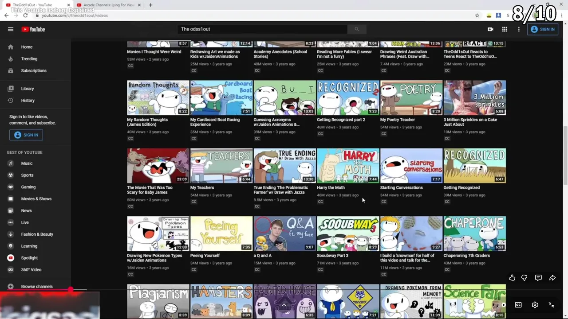
Task: Click the address bar URL
Action: click(x=75, y=16)
